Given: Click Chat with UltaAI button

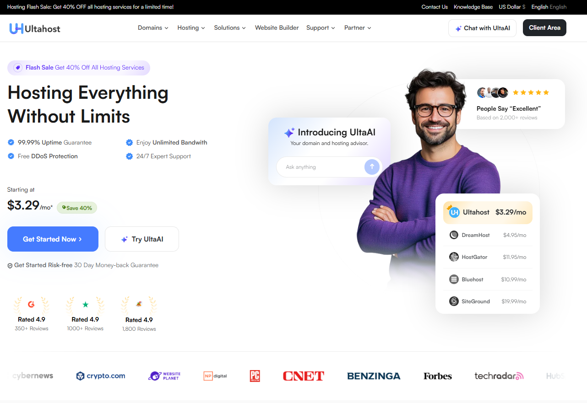Looking at the screenshot, I should tap(482, 28).
